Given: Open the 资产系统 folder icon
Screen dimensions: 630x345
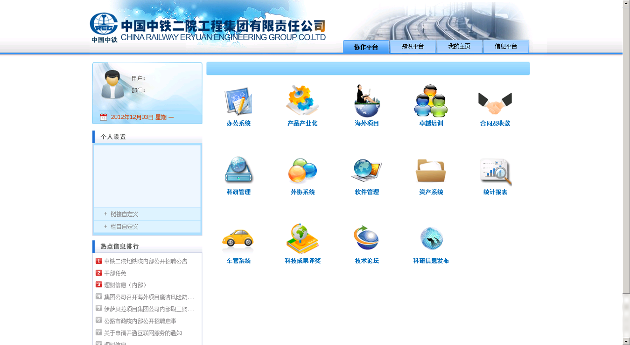Looking at the screenshot, I should (431, 171).
